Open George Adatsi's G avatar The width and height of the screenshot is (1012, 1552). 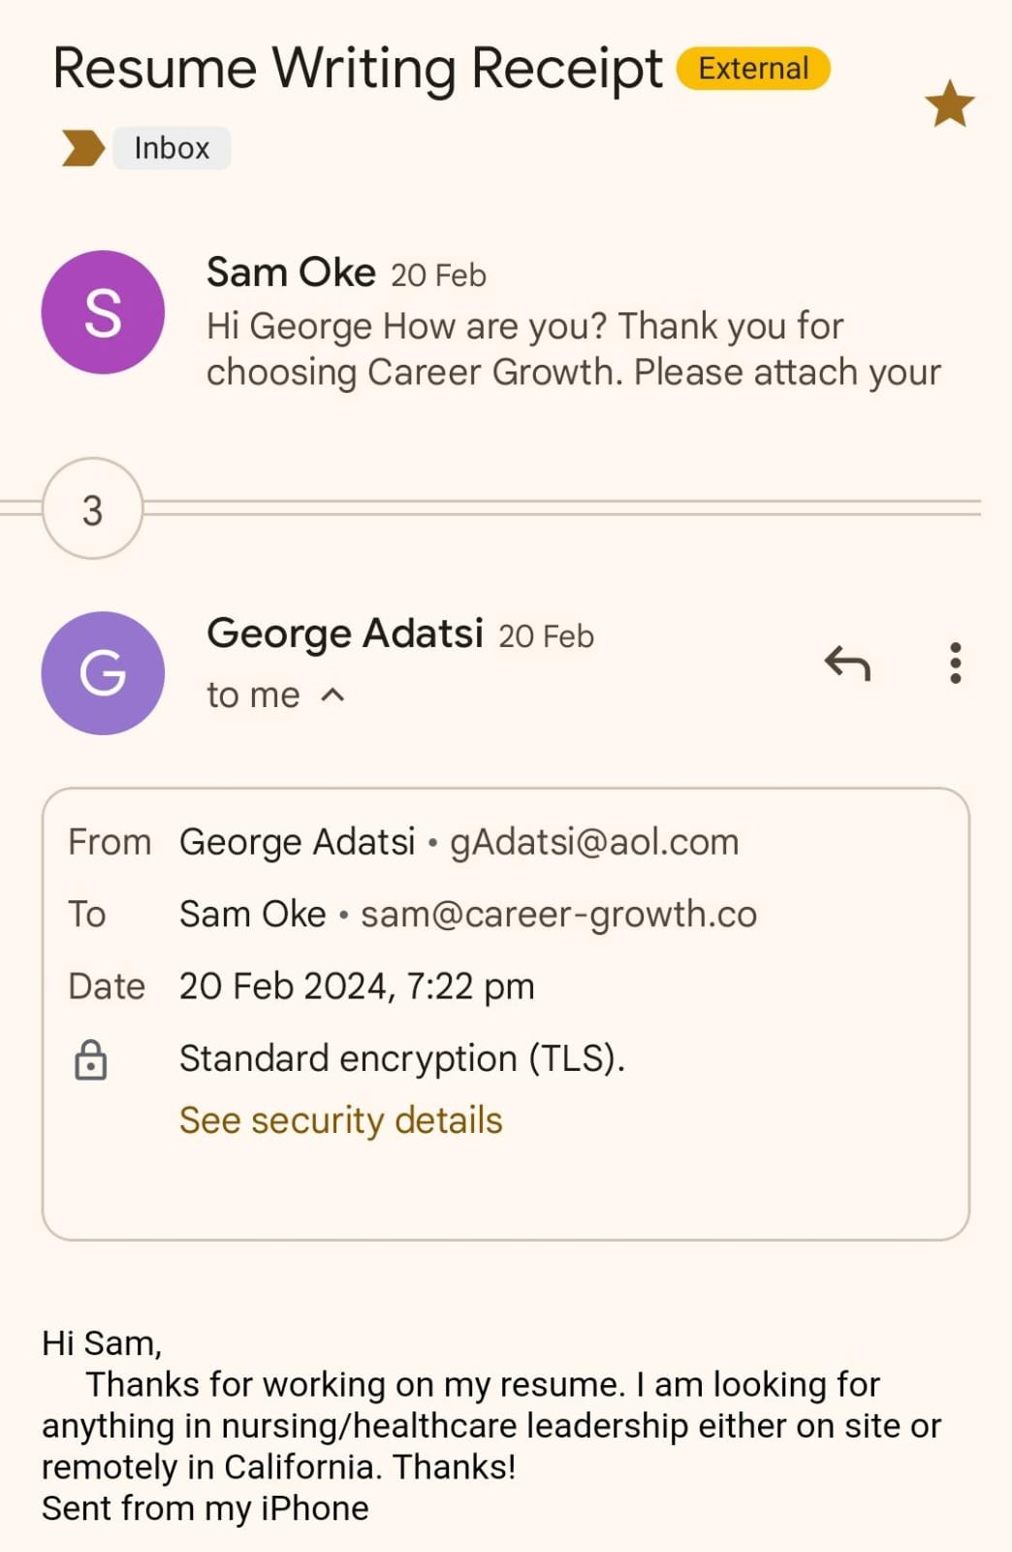[103, 673]
